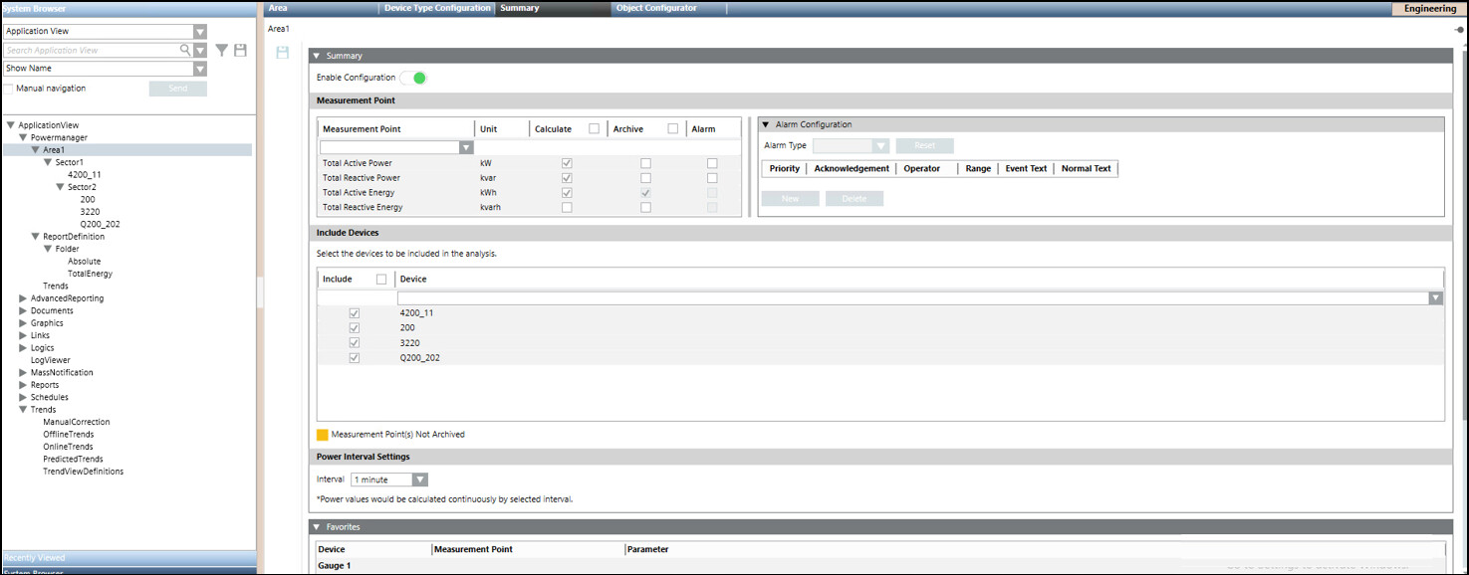Open the Interval 1 minute dropdown

coord(389,479)
